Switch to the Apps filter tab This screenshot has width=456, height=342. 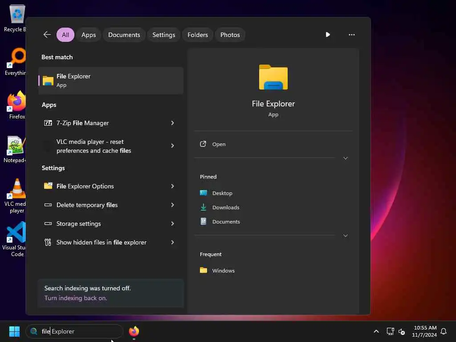click(89, 35)
